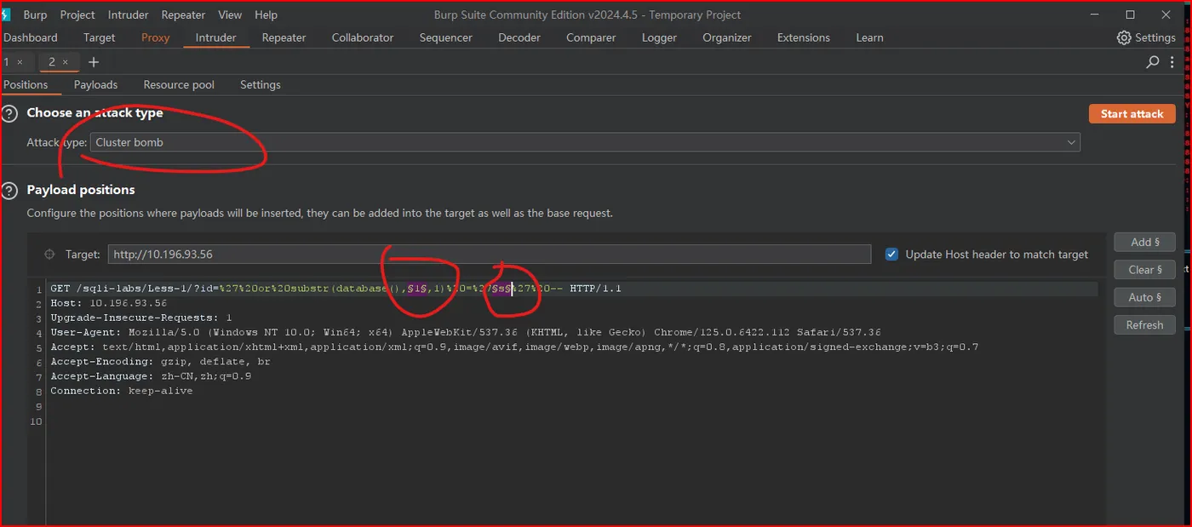The width and height of the screenshot is (1192, 527).
Task: Switch to the Proxy tab
Action: 156,37
